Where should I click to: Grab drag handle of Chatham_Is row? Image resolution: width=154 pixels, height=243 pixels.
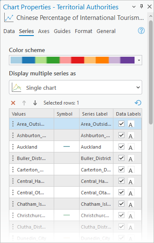coord(13,204)
